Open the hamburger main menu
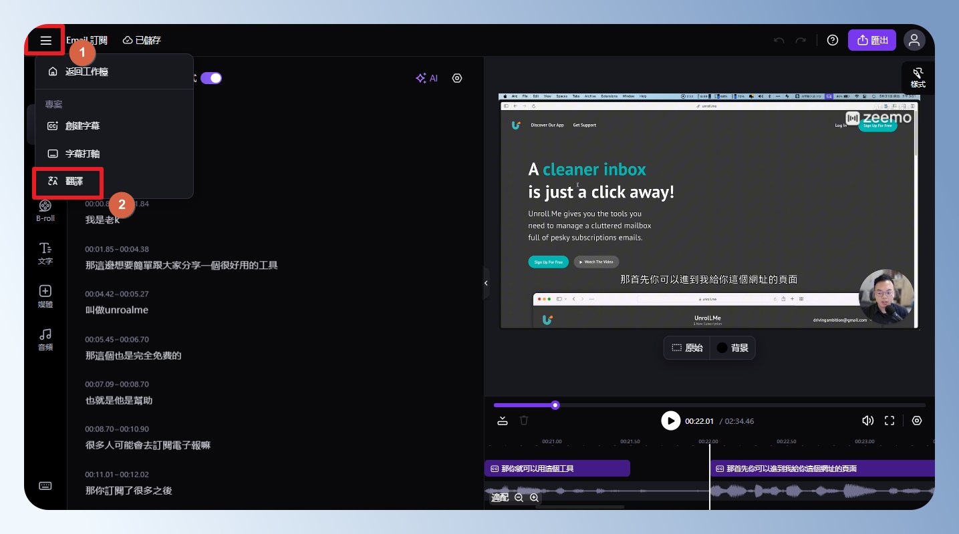Screen dimensions: 959x534 45,41
